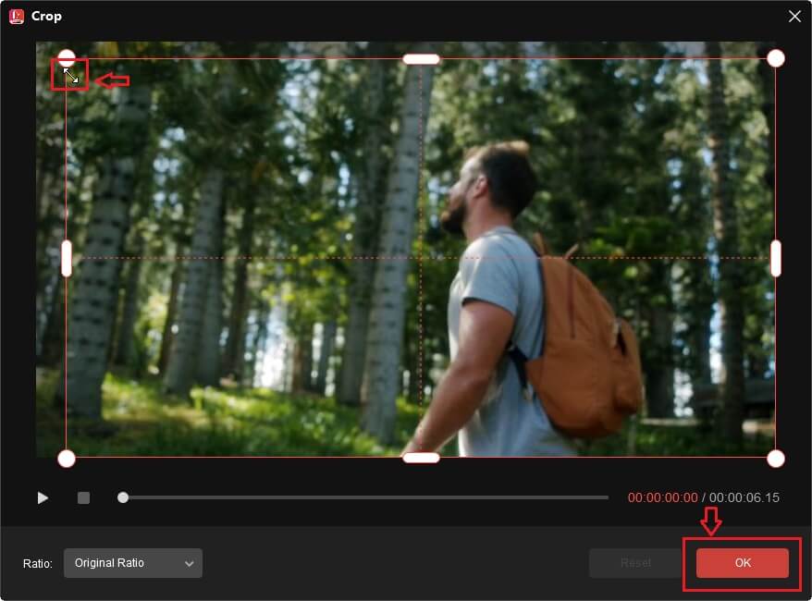Screen dimensions: 812x601
Task: Click the Reset button
Action: click(635, 562)
